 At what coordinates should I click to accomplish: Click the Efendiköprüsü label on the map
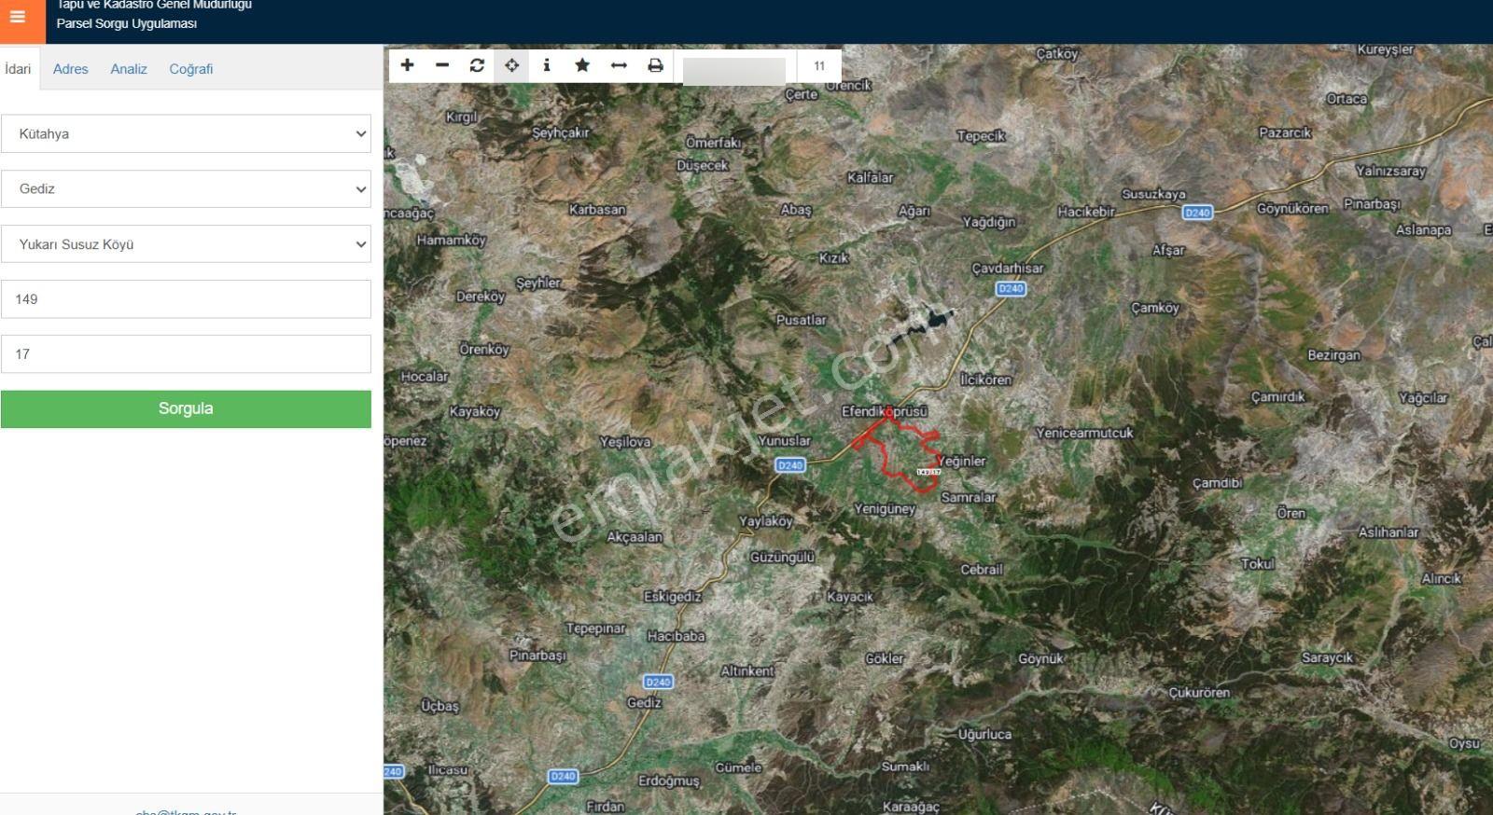tap(885, 411)
